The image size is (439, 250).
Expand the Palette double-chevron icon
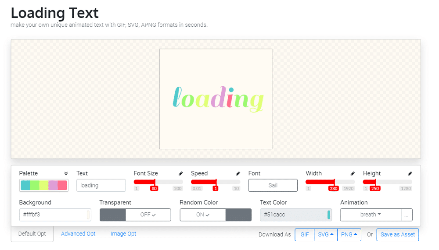click(x=66, y=173)
